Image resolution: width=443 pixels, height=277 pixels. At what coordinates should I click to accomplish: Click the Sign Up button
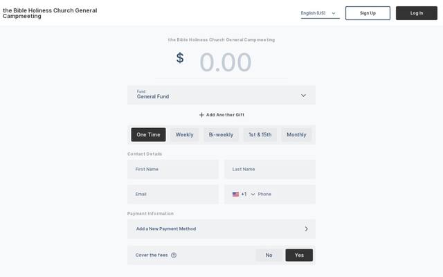click(x=368, y=13)
